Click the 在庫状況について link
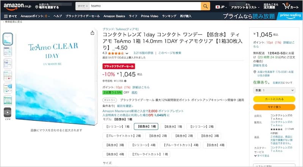Viewport: 303px width, 167px height. [282, 83]
